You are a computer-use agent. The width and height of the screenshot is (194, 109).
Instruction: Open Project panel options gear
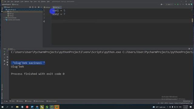(x=38, y=7)
